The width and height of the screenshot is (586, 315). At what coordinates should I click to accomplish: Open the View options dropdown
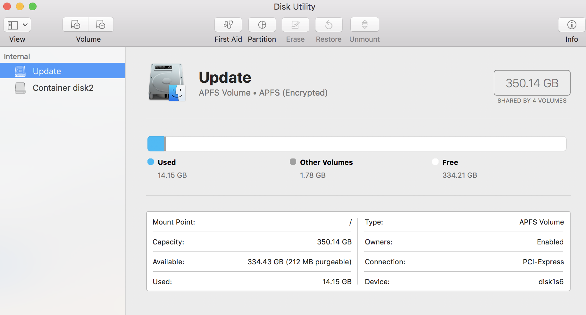pyautogui.click(x=26, y=25)
